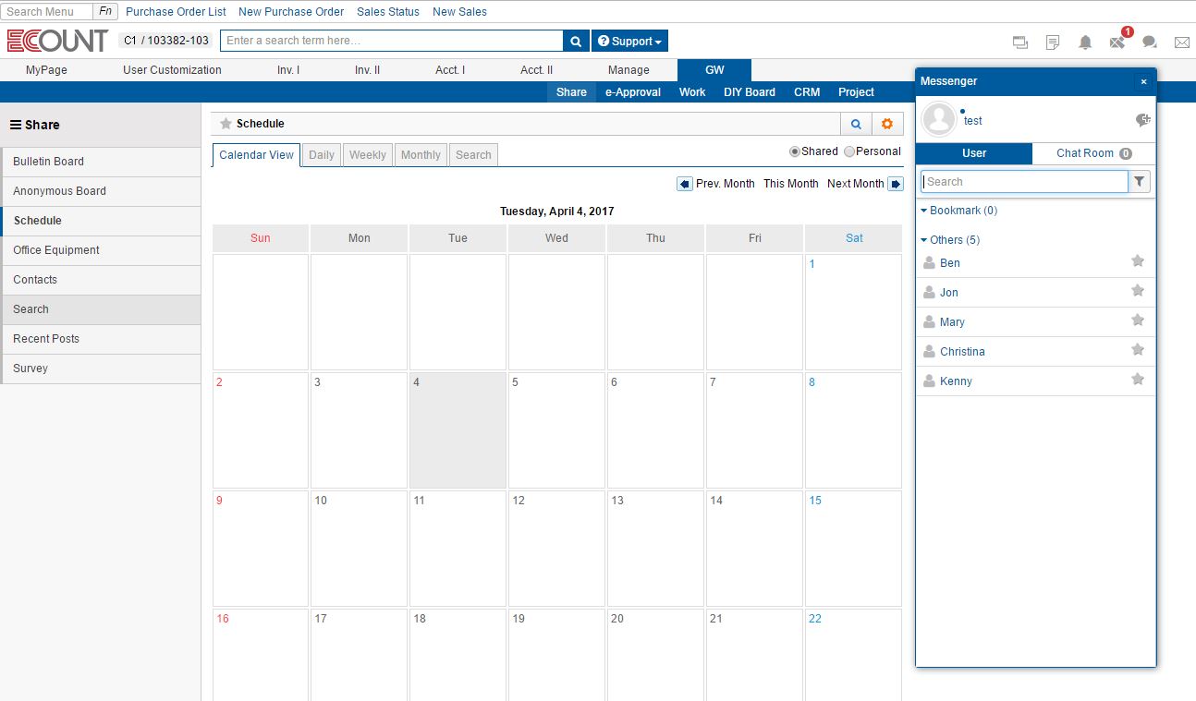Open the Acct. II menu
The width and height of the screenshot is (1196, 701).
536,70
